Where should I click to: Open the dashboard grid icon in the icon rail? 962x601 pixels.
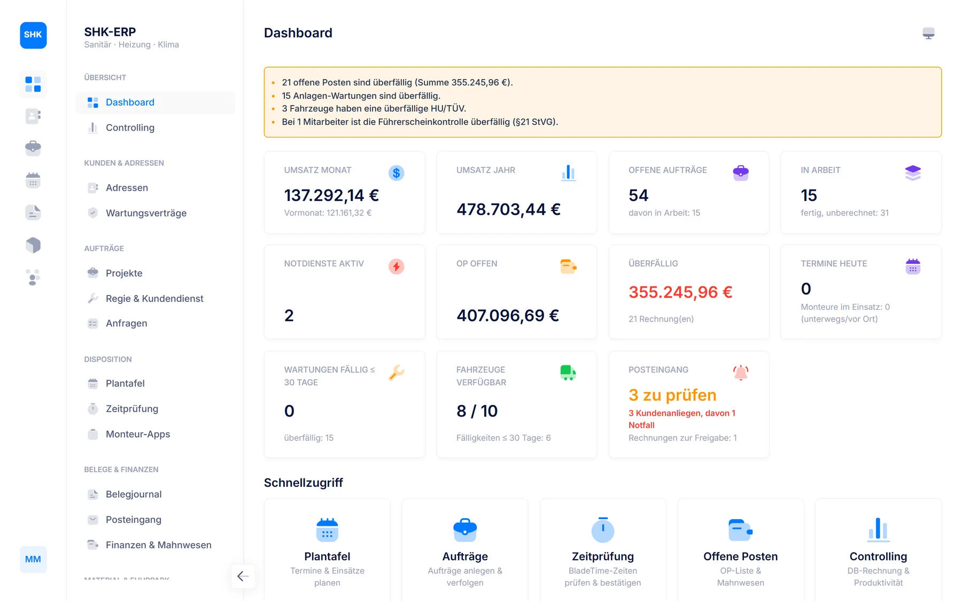pyautogui.click(x=33, y=84)
